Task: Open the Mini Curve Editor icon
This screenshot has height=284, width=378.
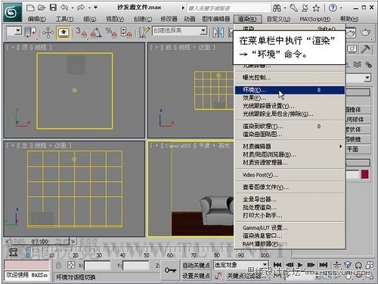Action: tap(13, 253)
